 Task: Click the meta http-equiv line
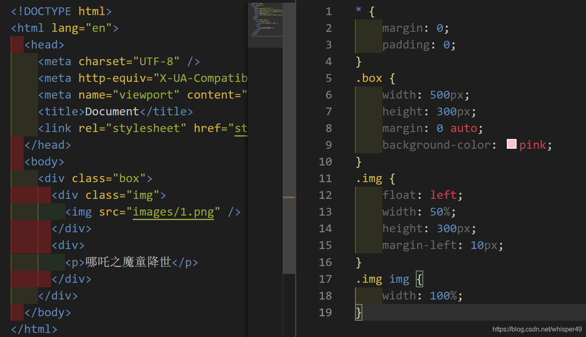(x=143, y=78)
